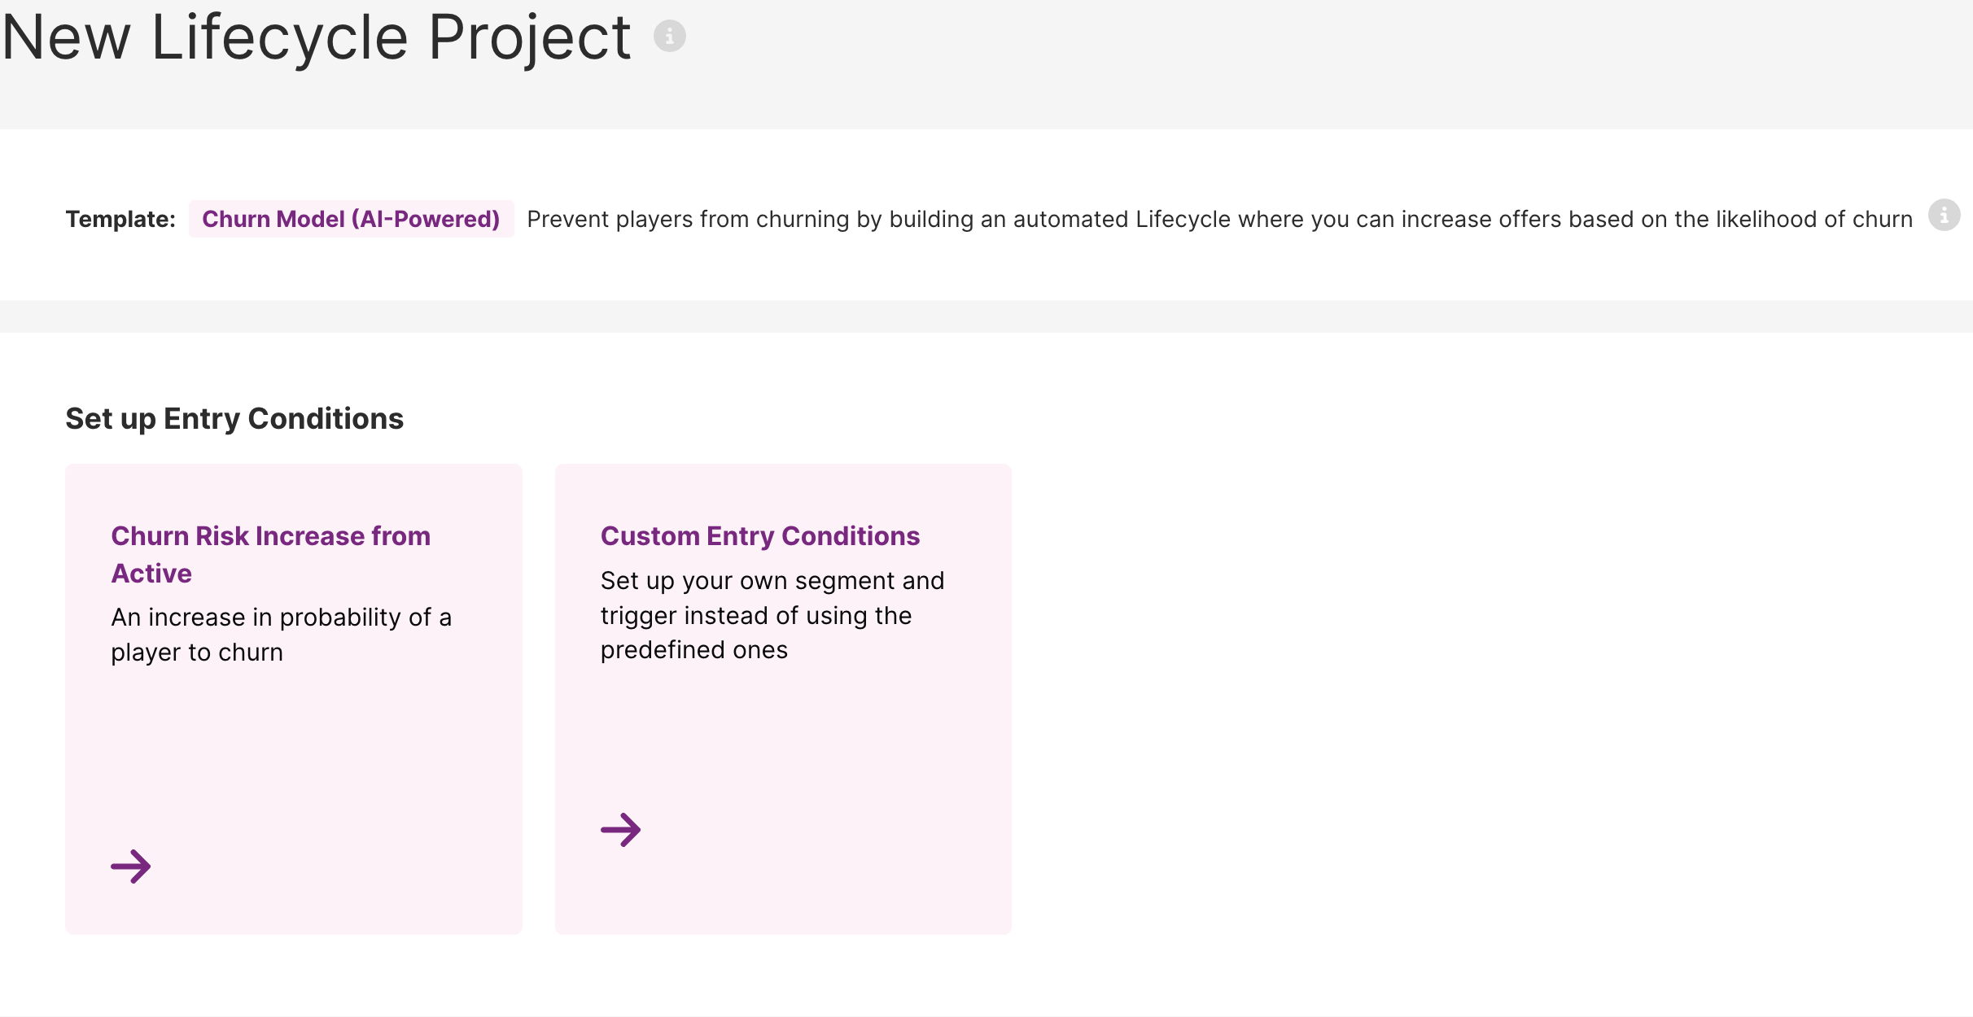Click 'player to churn' text in first card
The height and width of the screenshot is (1017, 1973).
coord(197,653)
